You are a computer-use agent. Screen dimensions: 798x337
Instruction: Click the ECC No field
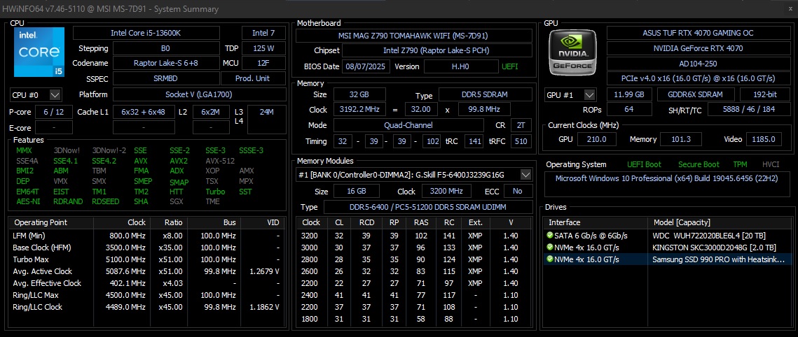coord(518,192)
